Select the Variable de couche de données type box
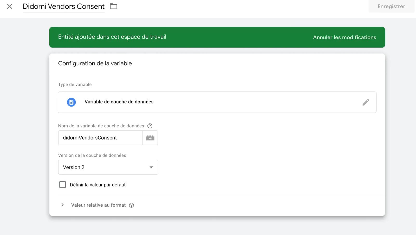 (x=217, y=102)
